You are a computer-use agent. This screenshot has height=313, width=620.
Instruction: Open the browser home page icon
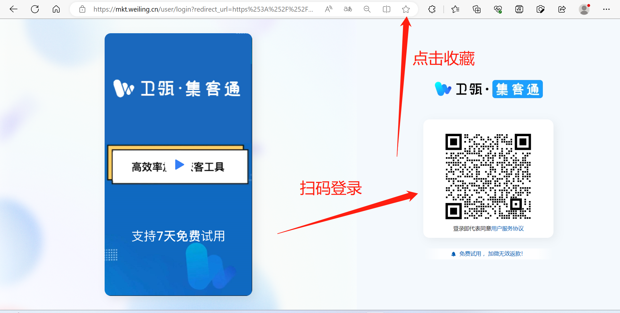[56, 9]
